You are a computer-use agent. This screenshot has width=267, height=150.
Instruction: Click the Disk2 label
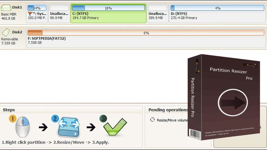[17, 32]
